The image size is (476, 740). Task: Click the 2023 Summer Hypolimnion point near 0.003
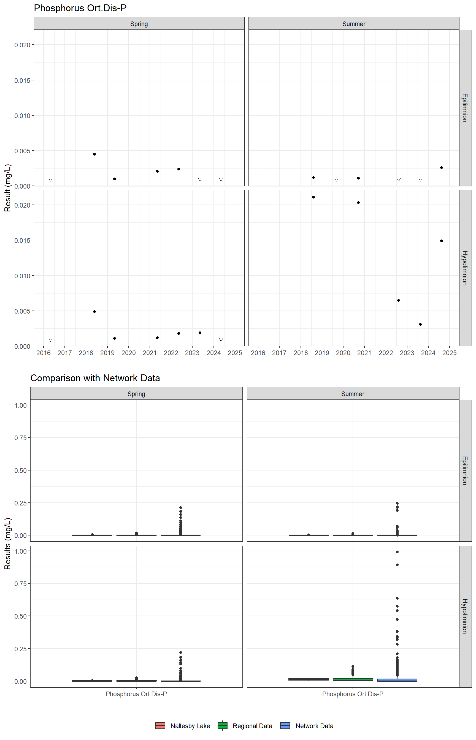[x=420, y=324]
